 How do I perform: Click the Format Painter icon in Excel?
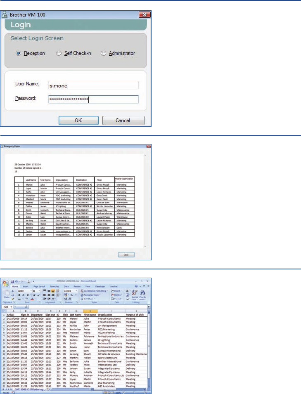12,299
